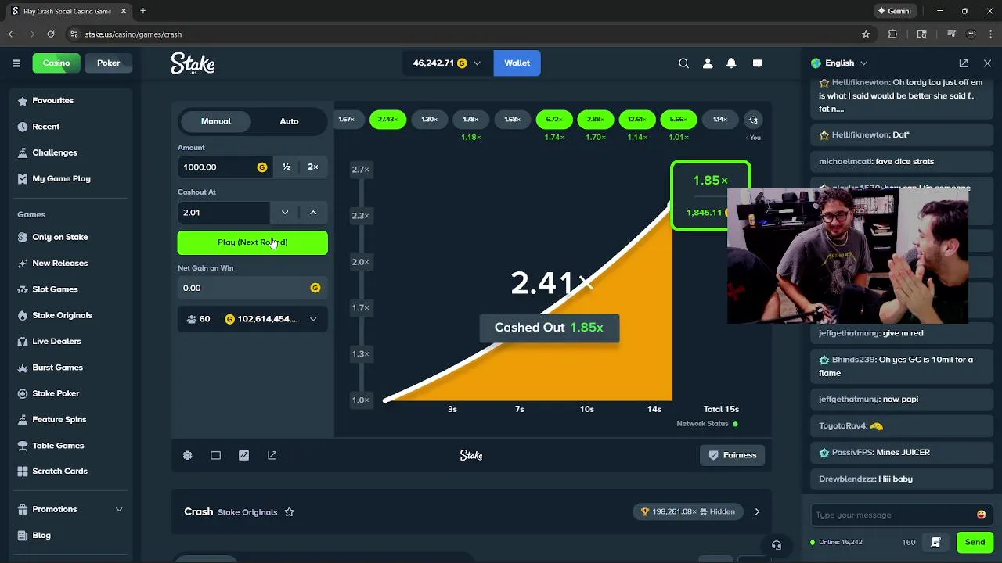This screenshot has width=1002, height=563.
Task: Pop out the chat window
Action: pos(964,63)
